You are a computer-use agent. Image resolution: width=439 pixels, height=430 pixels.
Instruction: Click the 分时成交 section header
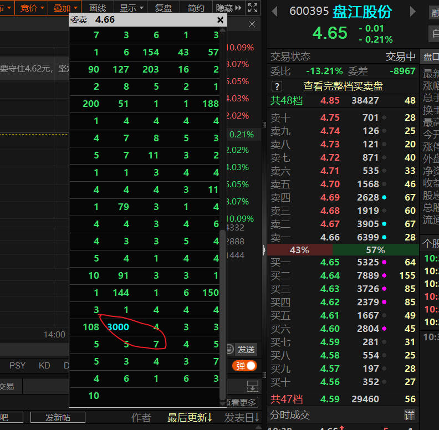(290, 415)
